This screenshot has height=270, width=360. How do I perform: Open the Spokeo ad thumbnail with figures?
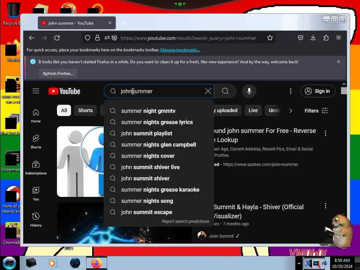point(81,161)
